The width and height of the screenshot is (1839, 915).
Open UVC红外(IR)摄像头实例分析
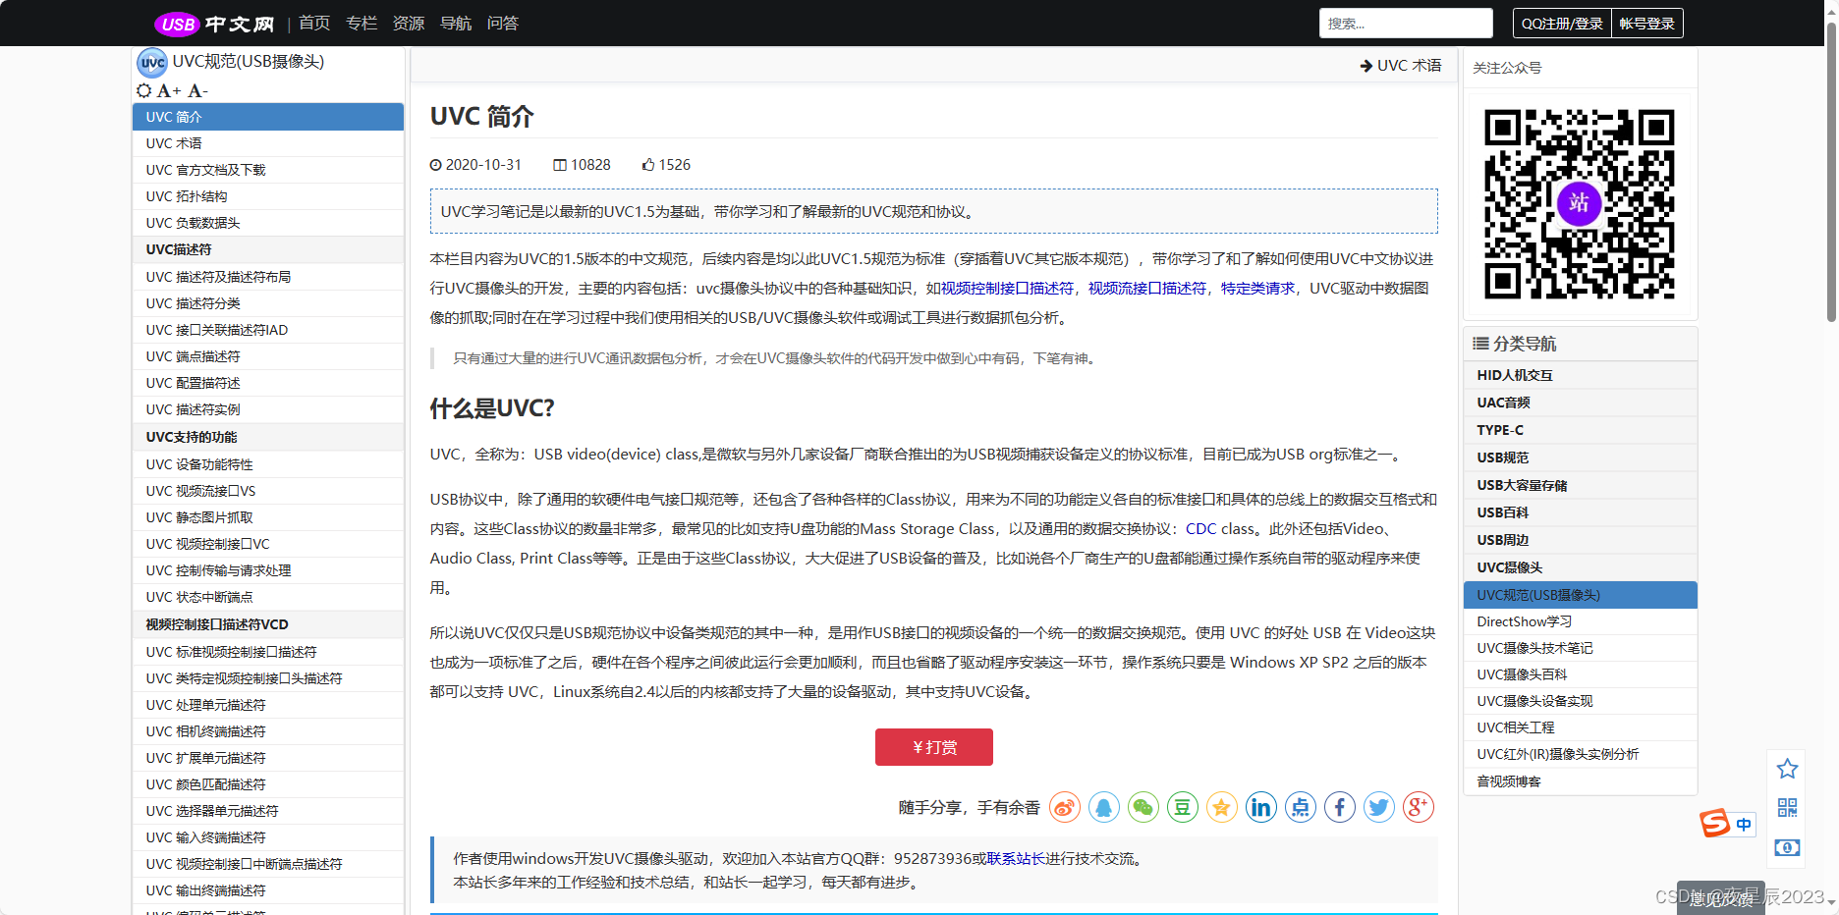click(x=1581, y=754)
